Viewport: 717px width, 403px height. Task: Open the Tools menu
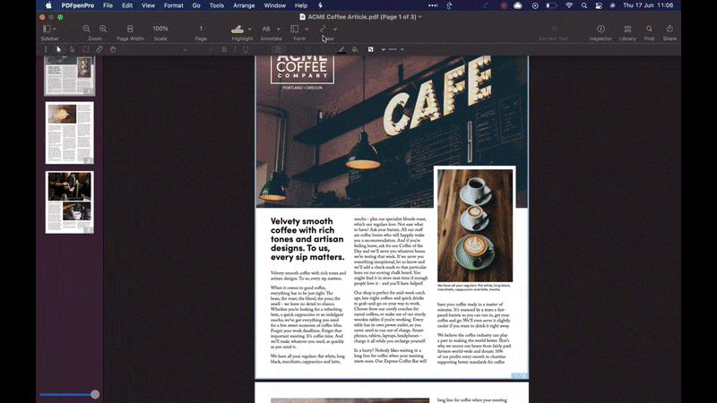click(x=216, y=5)
